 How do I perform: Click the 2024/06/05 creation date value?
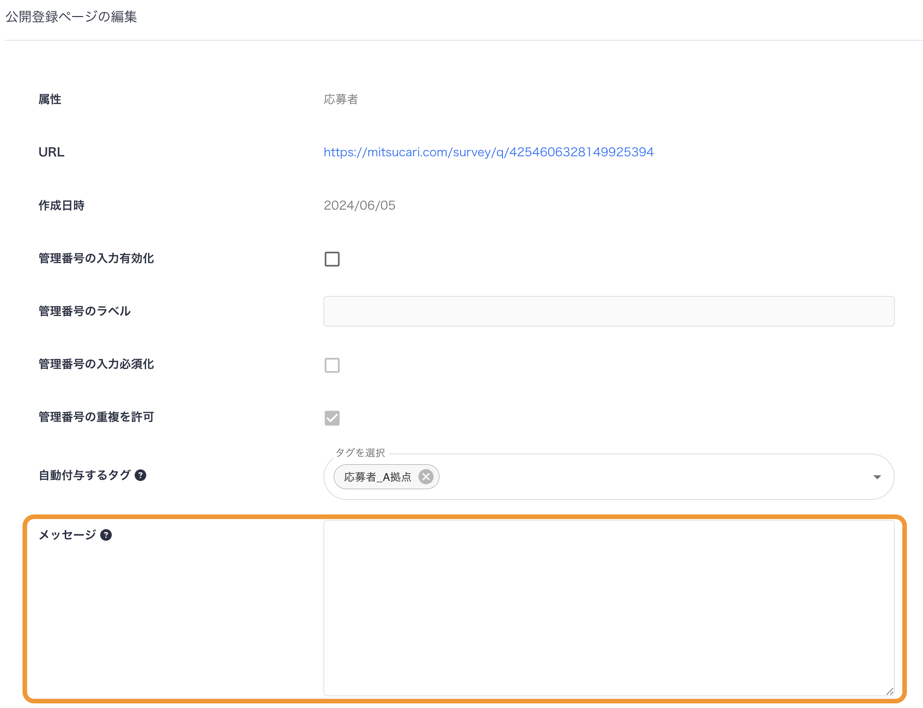(359, 206)
